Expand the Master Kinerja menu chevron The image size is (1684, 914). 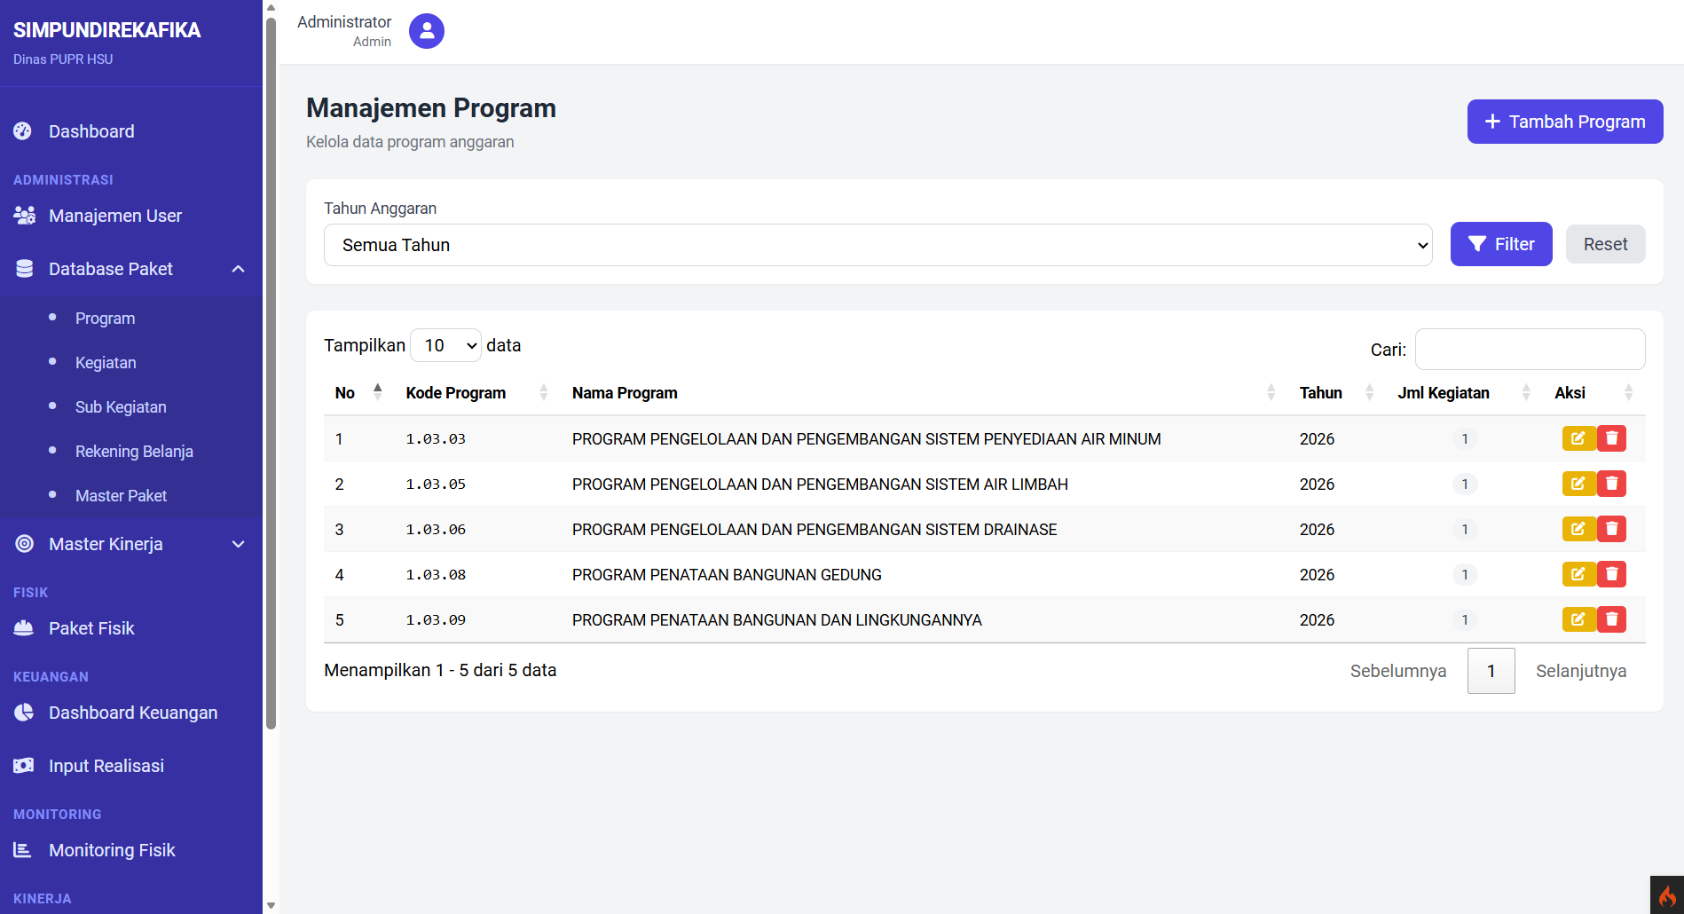(238, 544)
